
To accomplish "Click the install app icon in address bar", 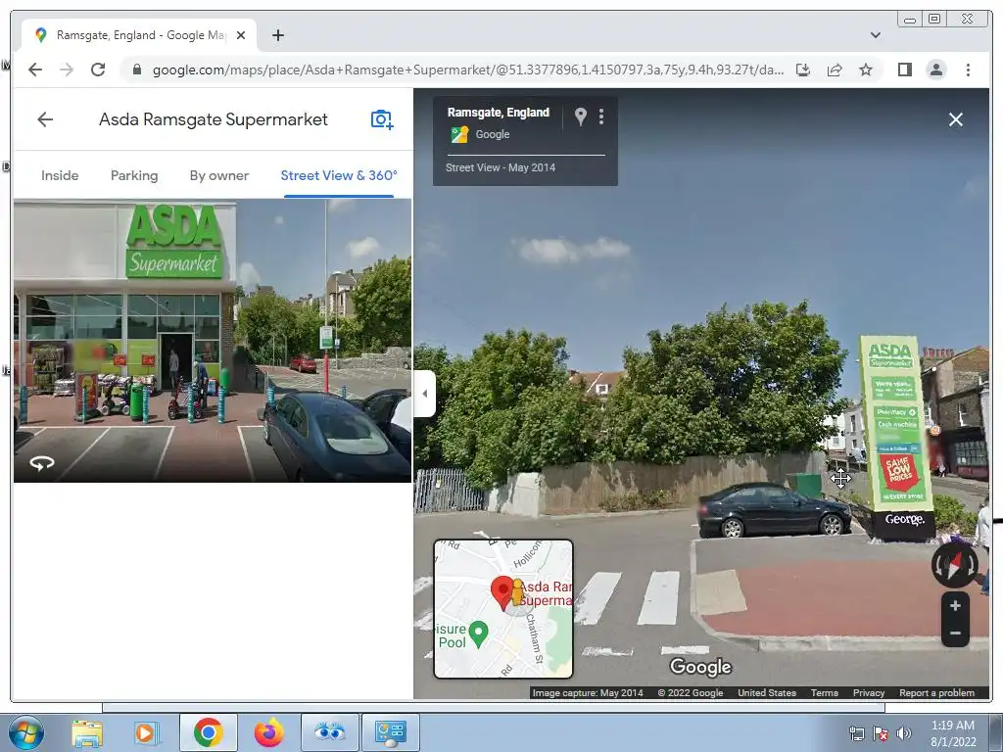I will 803,70.
